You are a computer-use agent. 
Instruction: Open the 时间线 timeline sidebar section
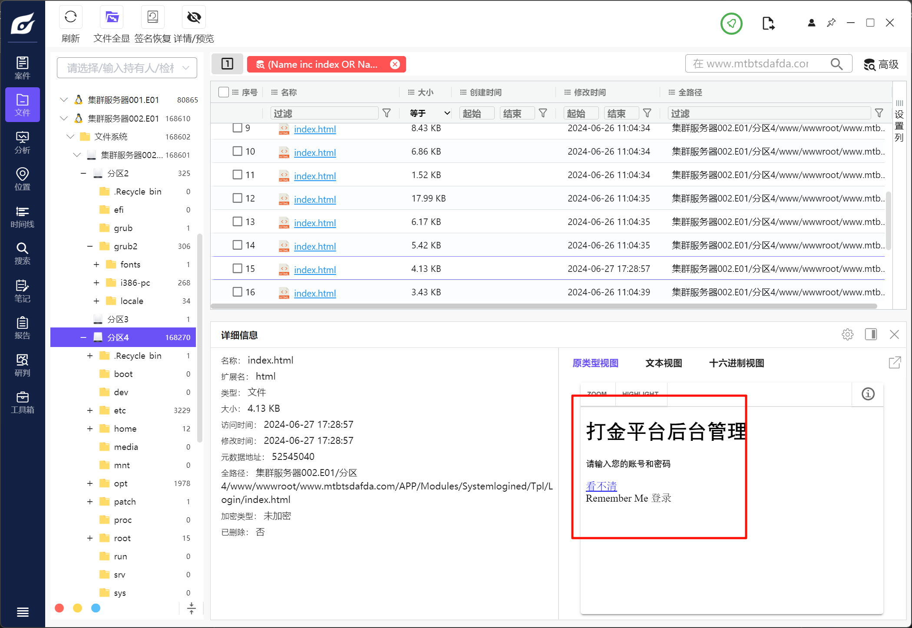pyautogui.click(x=22, y=217)
